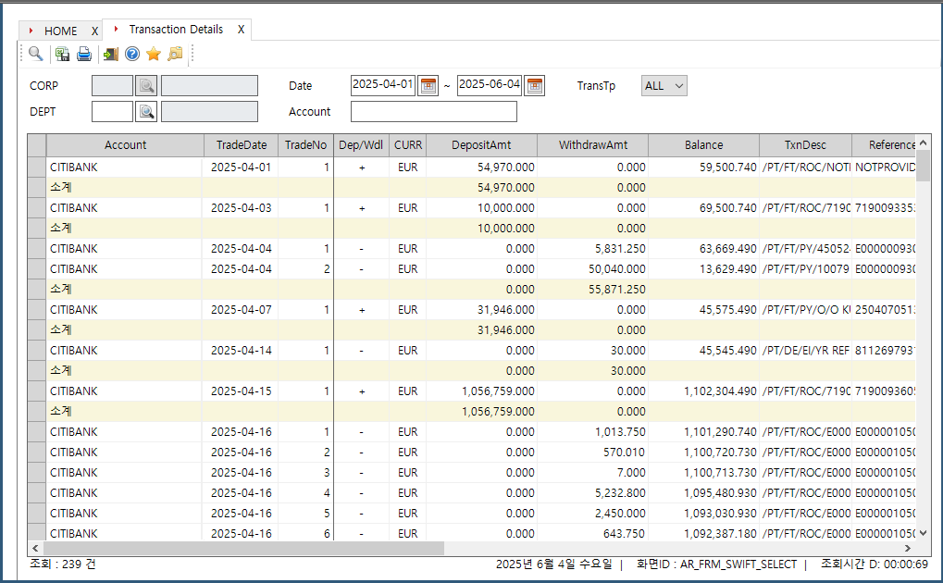Select balance 45,575.490
Screen dimensions: 943x583
point(703,310)
